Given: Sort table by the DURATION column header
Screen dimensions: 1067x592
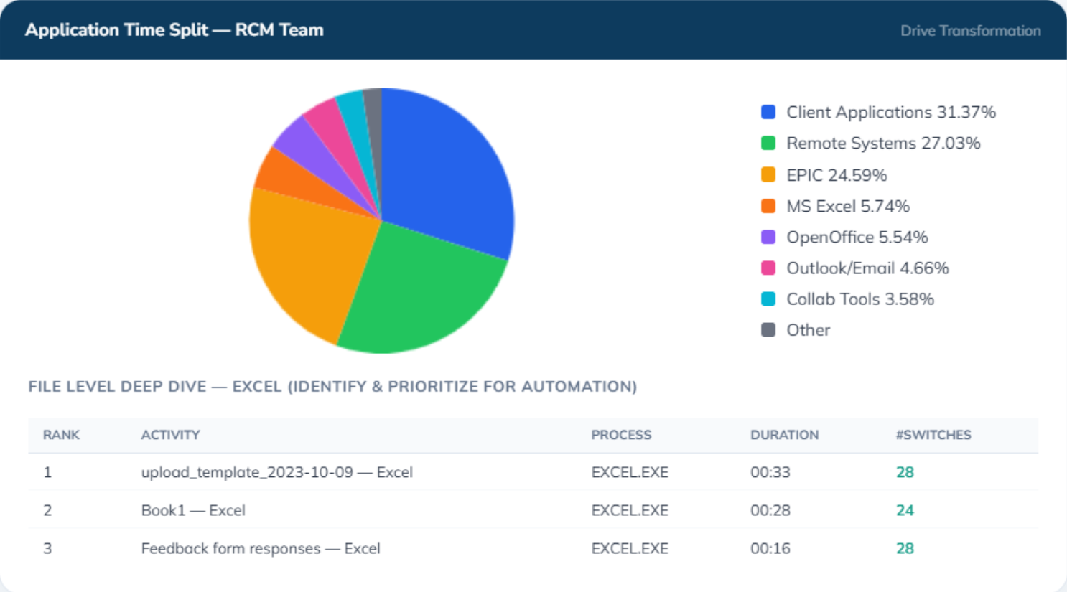Looking at the screenshot, I should coord(784,435).
